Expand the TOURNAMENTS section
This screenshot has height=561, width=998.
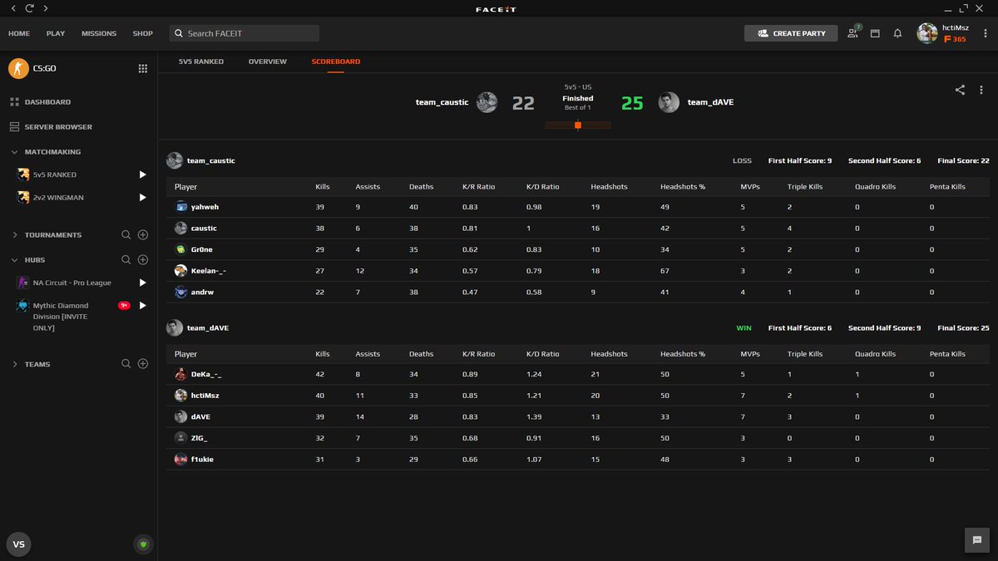pos(15,235)
